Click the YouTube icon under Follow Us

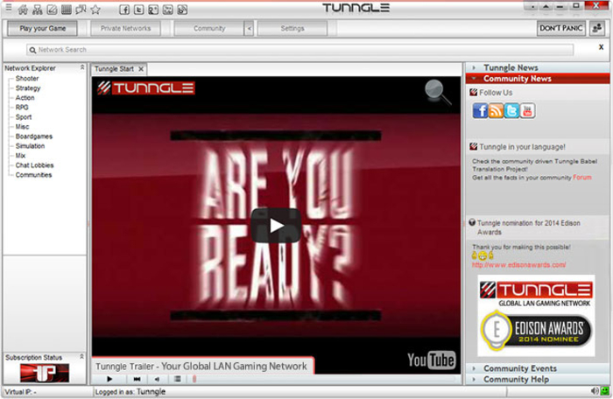click(527, 111)
